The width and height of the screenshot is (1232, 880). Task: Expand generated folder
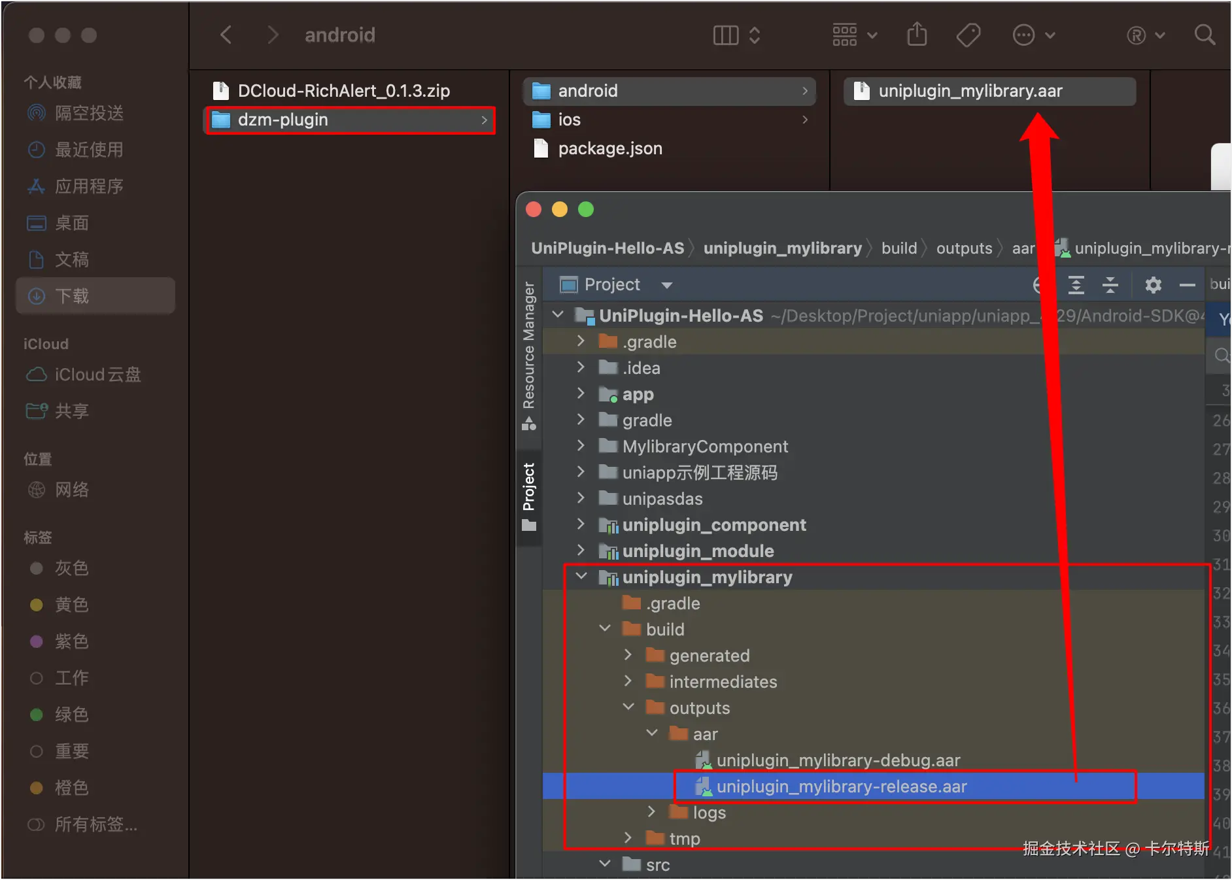pos(628,655)
